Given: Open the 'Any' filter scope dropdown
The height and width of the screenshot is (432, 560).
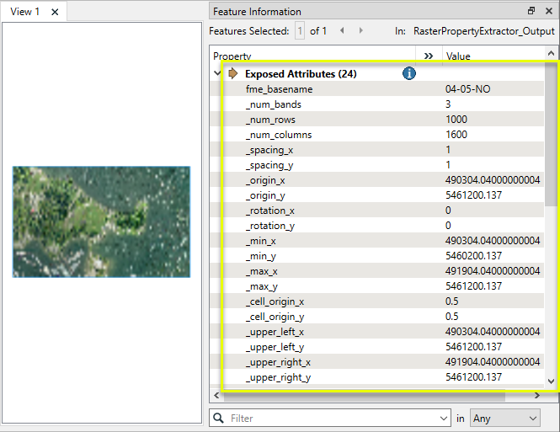Looking at the screenshot, I should pos(505,418).
